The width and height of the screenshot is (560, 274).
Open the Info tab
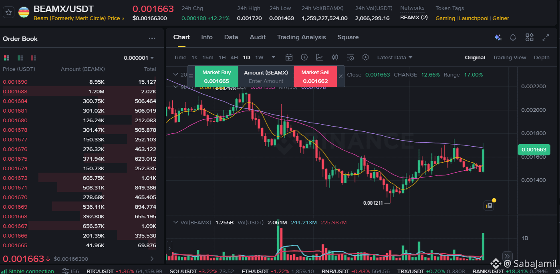(207, 37)
